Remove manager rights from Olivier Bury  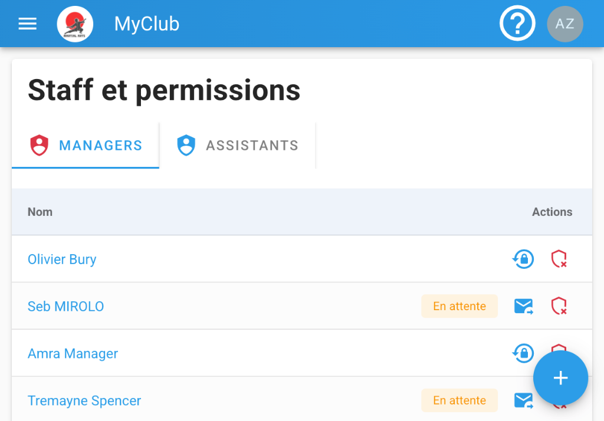[x=559, y=259]
